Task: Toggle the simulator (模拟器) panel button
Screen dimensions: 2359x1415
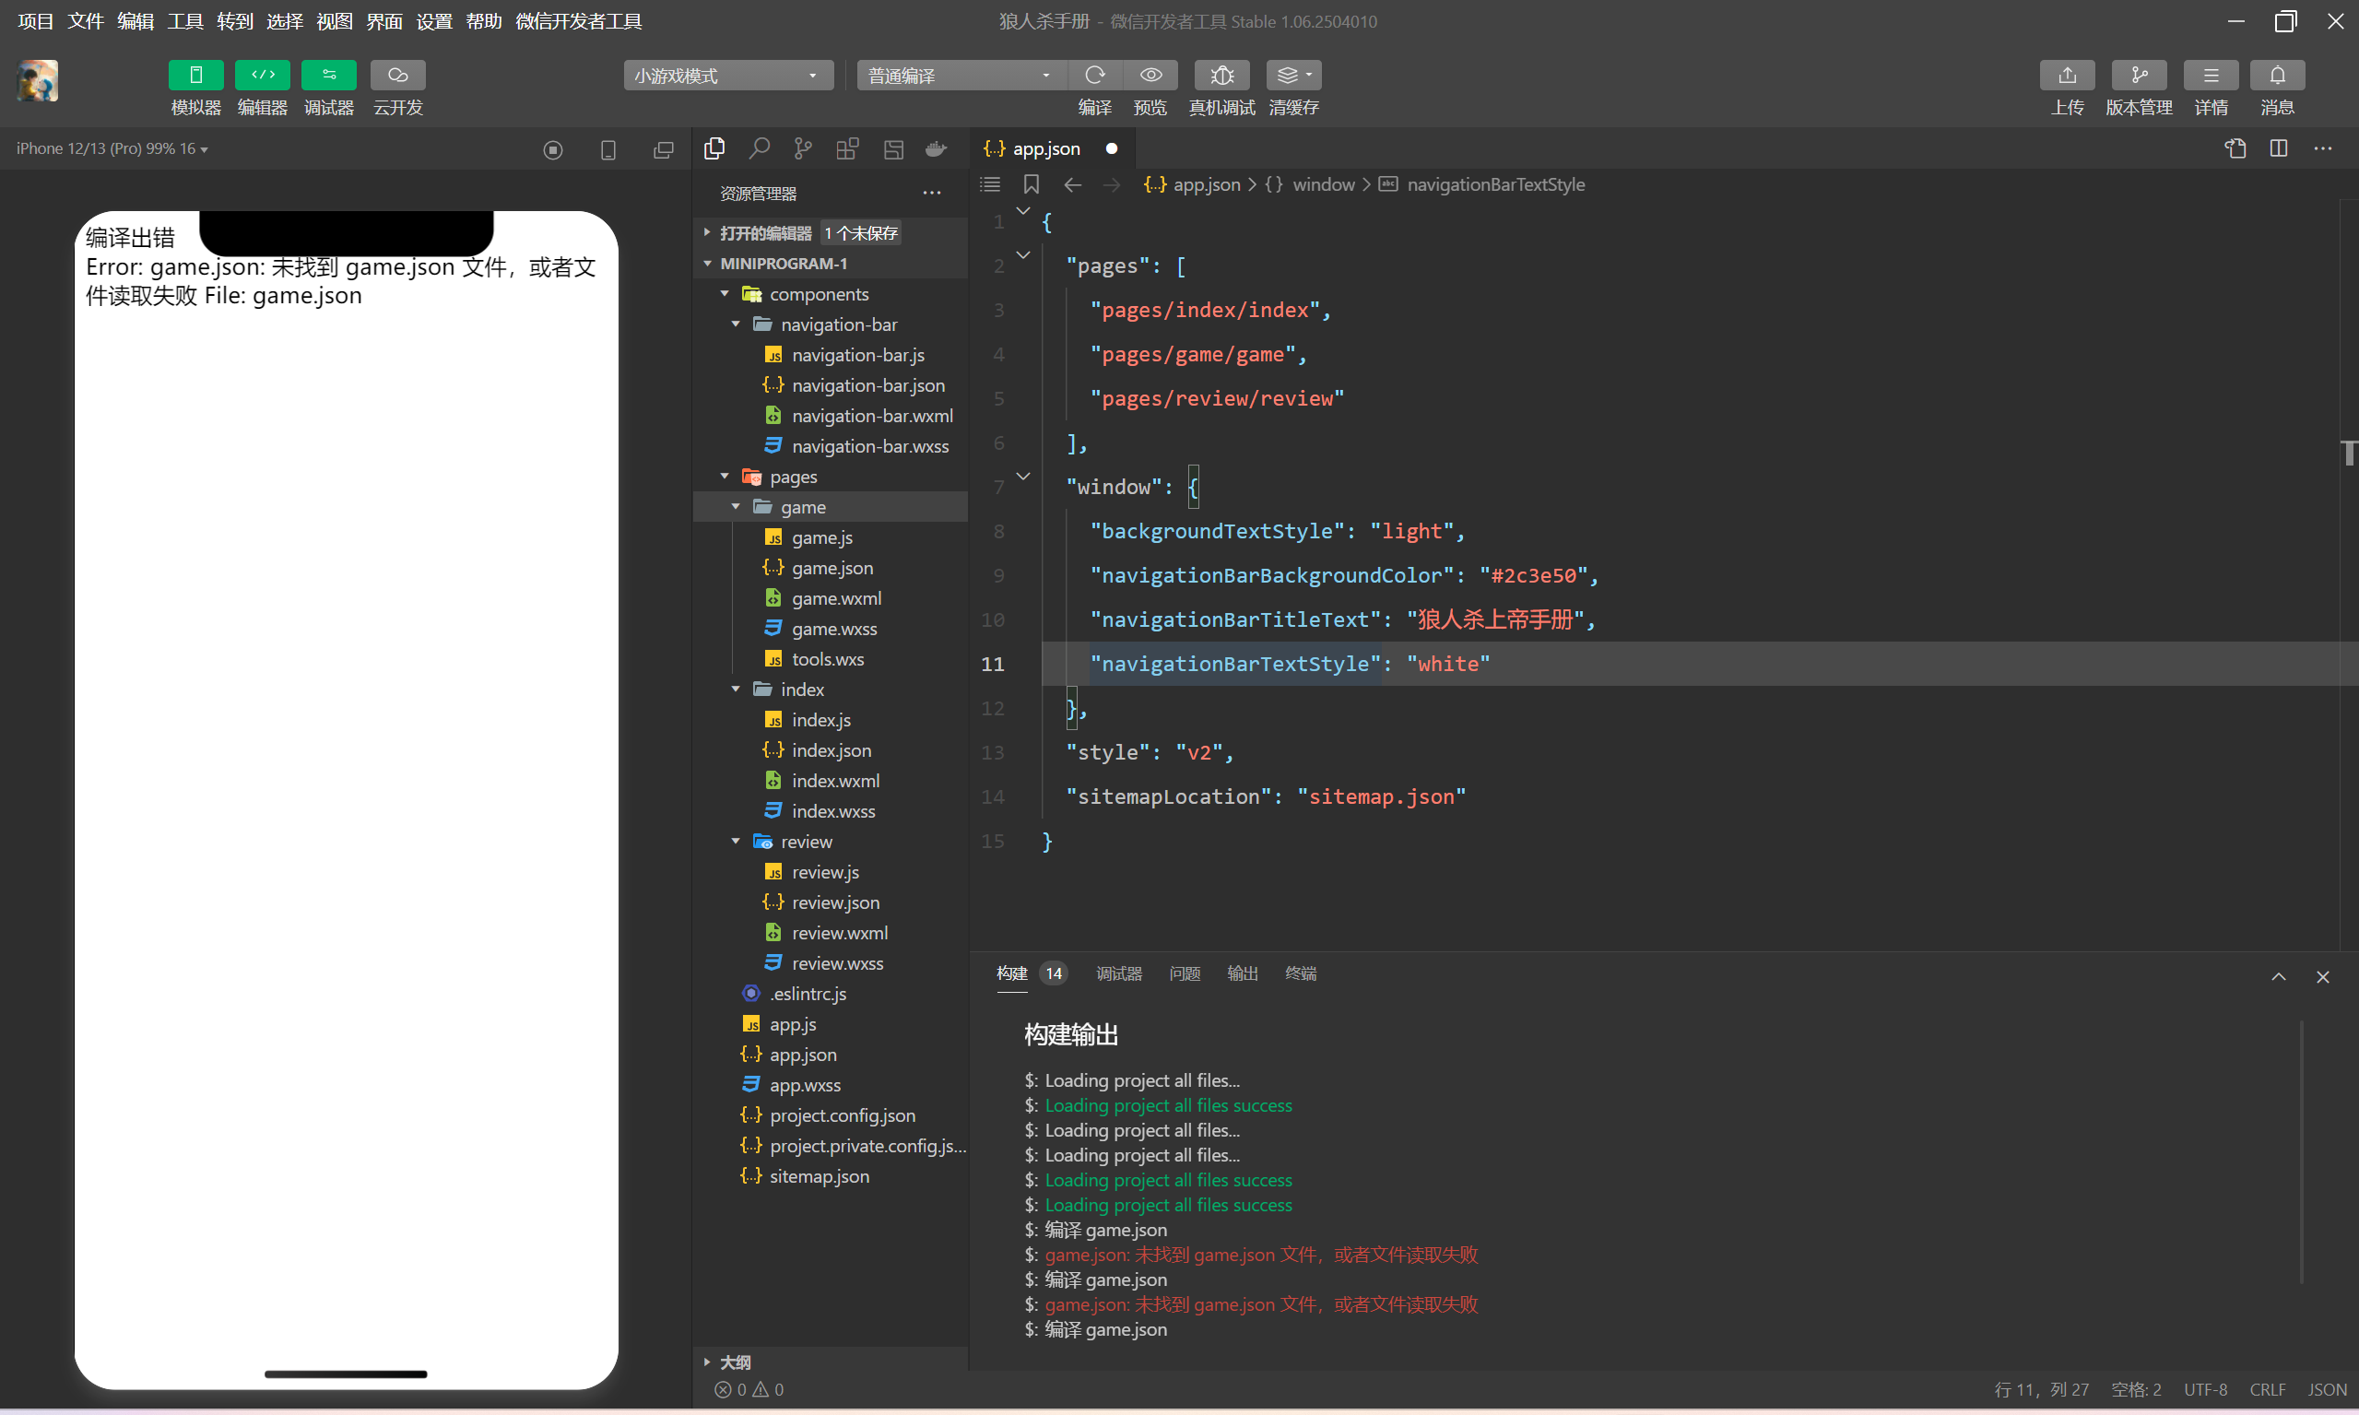Action: pyautogui.click(x=195, y=76)
